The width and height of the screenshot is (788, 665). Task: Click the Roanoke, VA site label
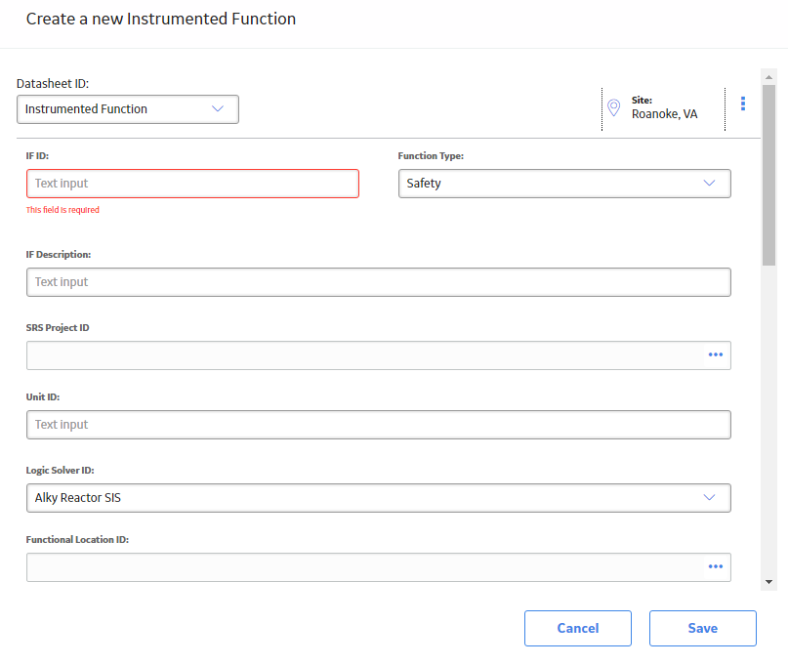point(664,114)
